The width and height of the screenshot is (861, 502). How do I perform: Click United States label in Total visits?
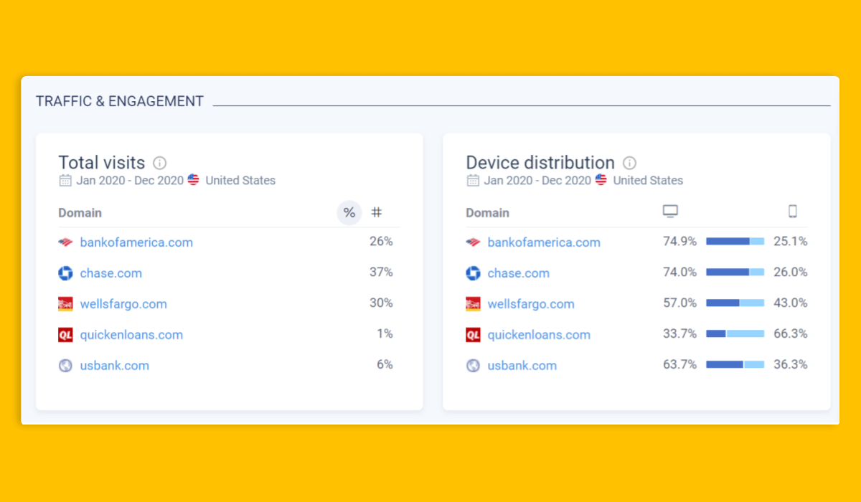point(240,181)
